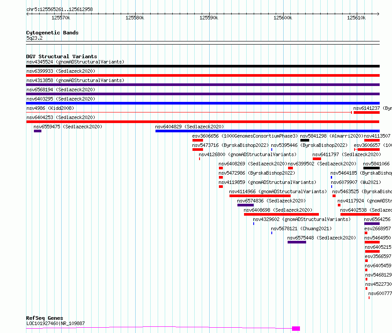Screen dimensions: 392x333
Task: Click the nsv5678121 (Chuang2021) label
Action: [301, 228]
